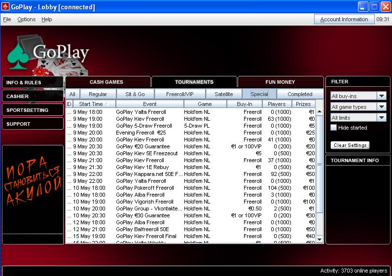Select the Special sub-tab
The height and width of the screenshot is (276, 392).
click(259, 94)
